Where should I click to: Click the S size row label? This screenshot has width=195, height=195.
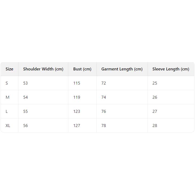coord(7,83)
